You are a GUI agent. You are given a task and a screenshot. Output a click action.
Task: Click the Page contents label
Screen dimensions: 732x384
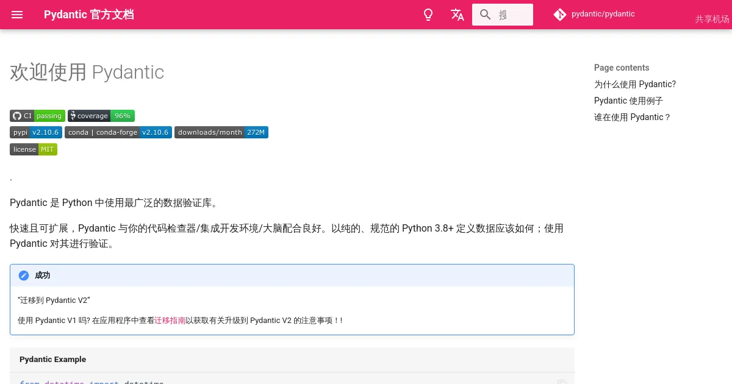pyautogui.click(x=622, y=68)
